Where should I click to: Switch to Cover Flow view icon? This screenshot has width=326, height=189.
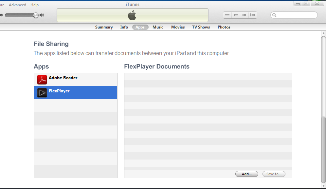[253, 15]
